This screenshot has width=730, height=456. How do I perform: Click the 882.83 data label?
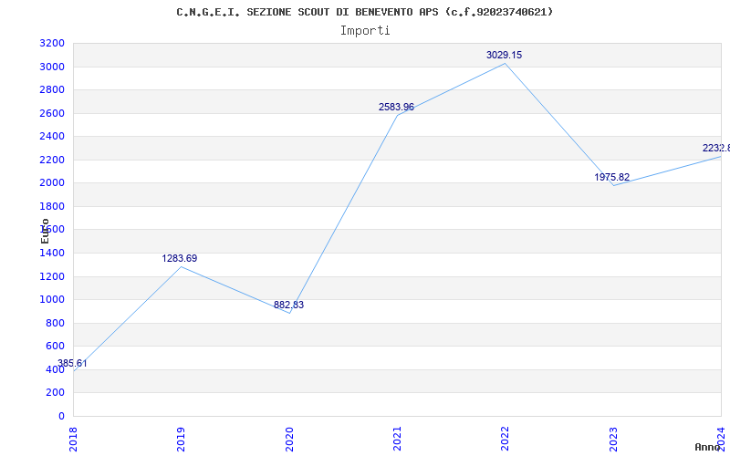[x=288, y=305]
